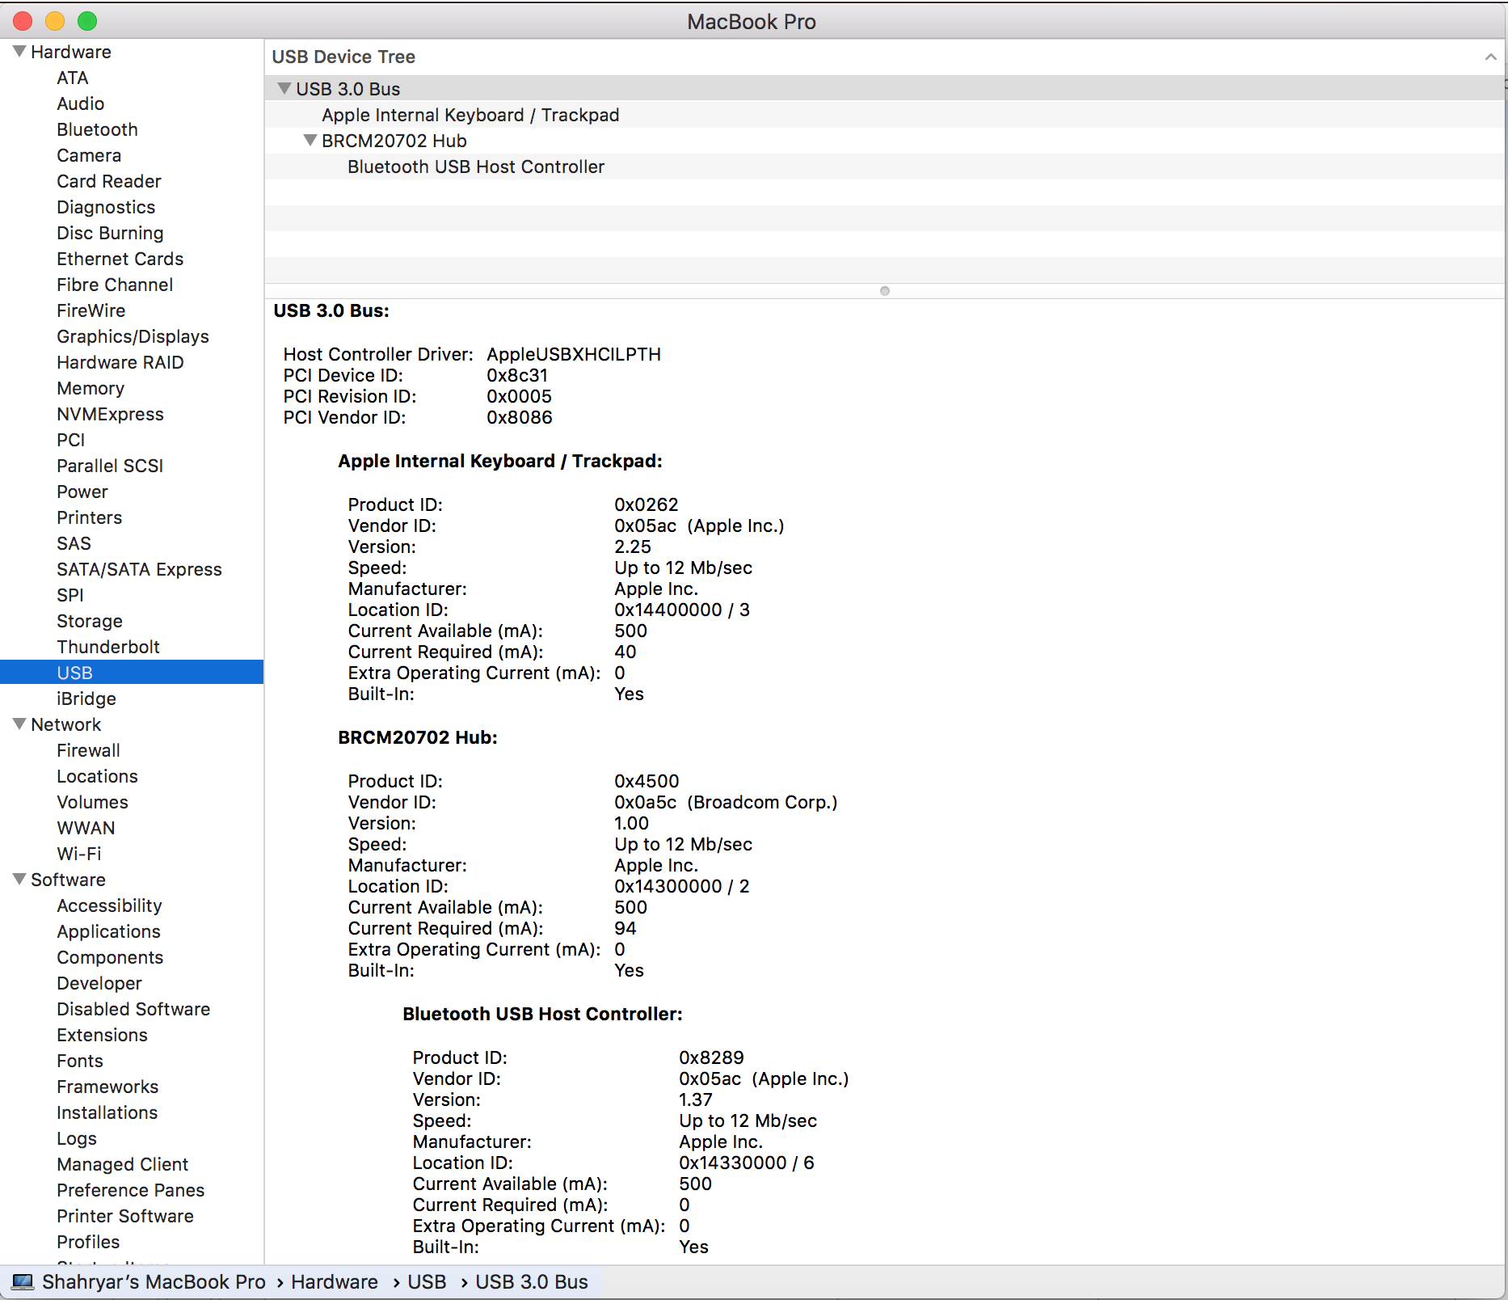Select the highlighted USB sidebar item
The height and width of the screenshot is (1300, 1508).
coord(132,673)
